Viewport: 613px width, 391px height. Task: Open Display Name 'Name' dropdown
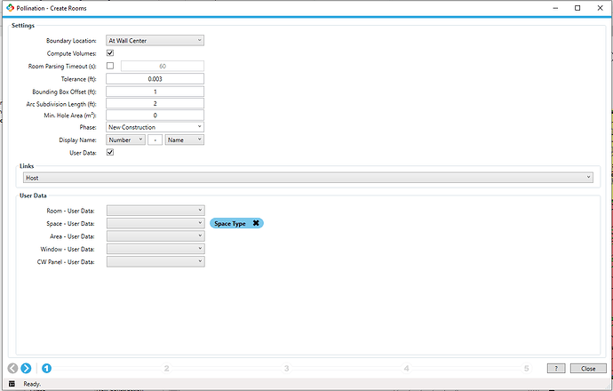(x=185, y=140)
